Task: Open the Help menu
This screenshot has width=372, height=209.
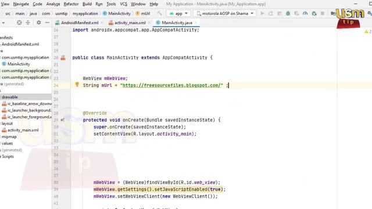Action: (x=153, y=4)
